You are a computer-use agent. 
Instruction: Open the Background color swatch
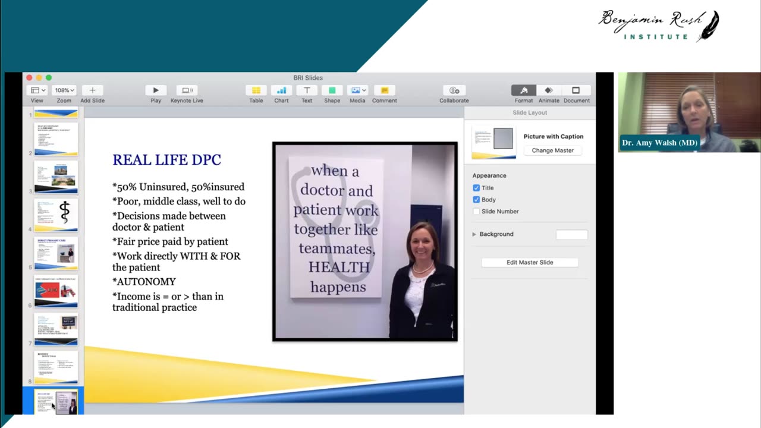571,235
